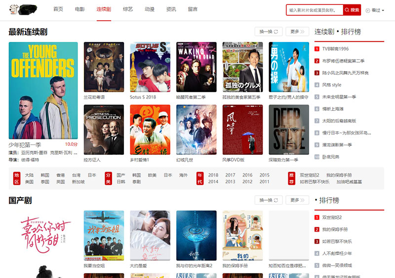Open the Waking the Dead poster
The image size is (395, 278).
[x=196, y=67]
